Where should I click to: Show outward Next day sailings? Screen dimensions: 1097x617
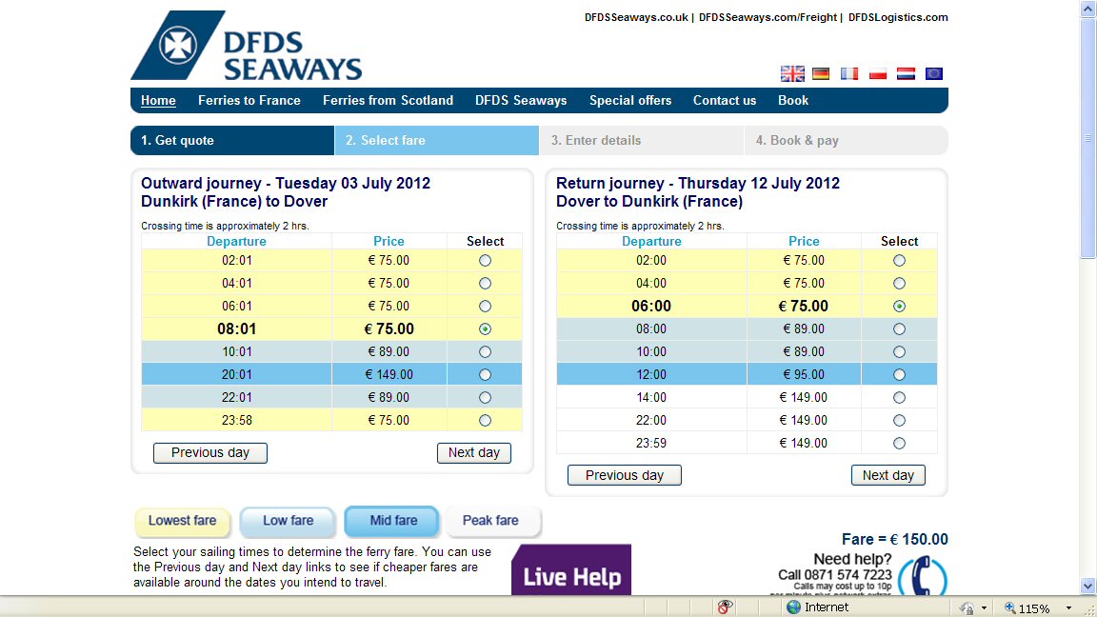pyautogui.click(x=473, y=452)
